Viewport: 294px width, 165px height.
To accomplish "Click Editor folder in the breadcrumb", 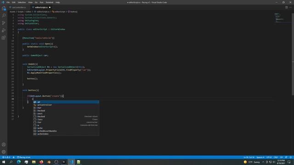I will pyautogui.click(x=28, y=11).
